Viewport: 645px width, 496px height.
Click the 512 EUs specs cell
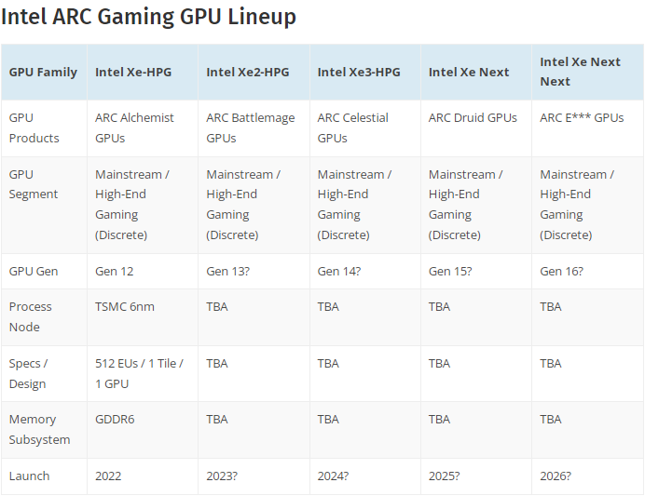click(x=139, y=373)
